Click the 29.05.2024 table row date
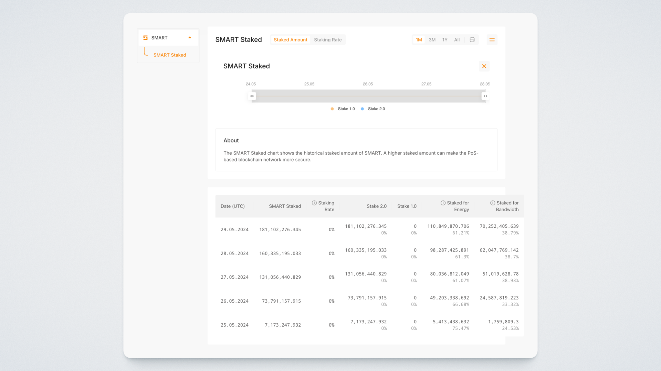This screenshot has width=661, height=371. coord(234,230)
